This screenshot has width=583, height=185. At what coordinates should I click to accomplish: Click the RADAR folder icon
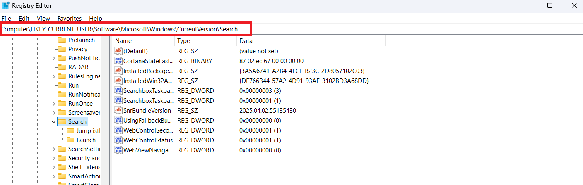point(62,67)
